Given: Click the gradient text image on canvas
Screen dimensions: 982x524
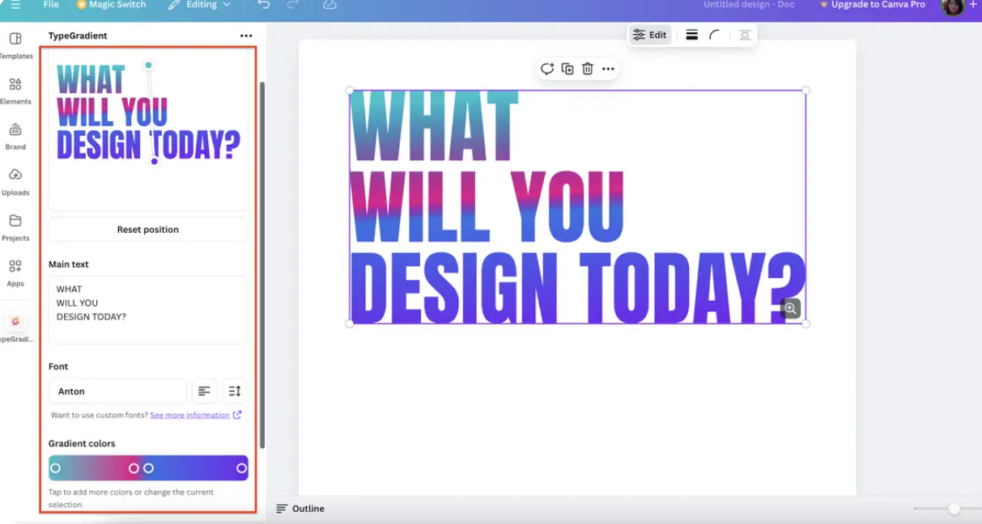Looking at the screenshot, I should [577, 207].
